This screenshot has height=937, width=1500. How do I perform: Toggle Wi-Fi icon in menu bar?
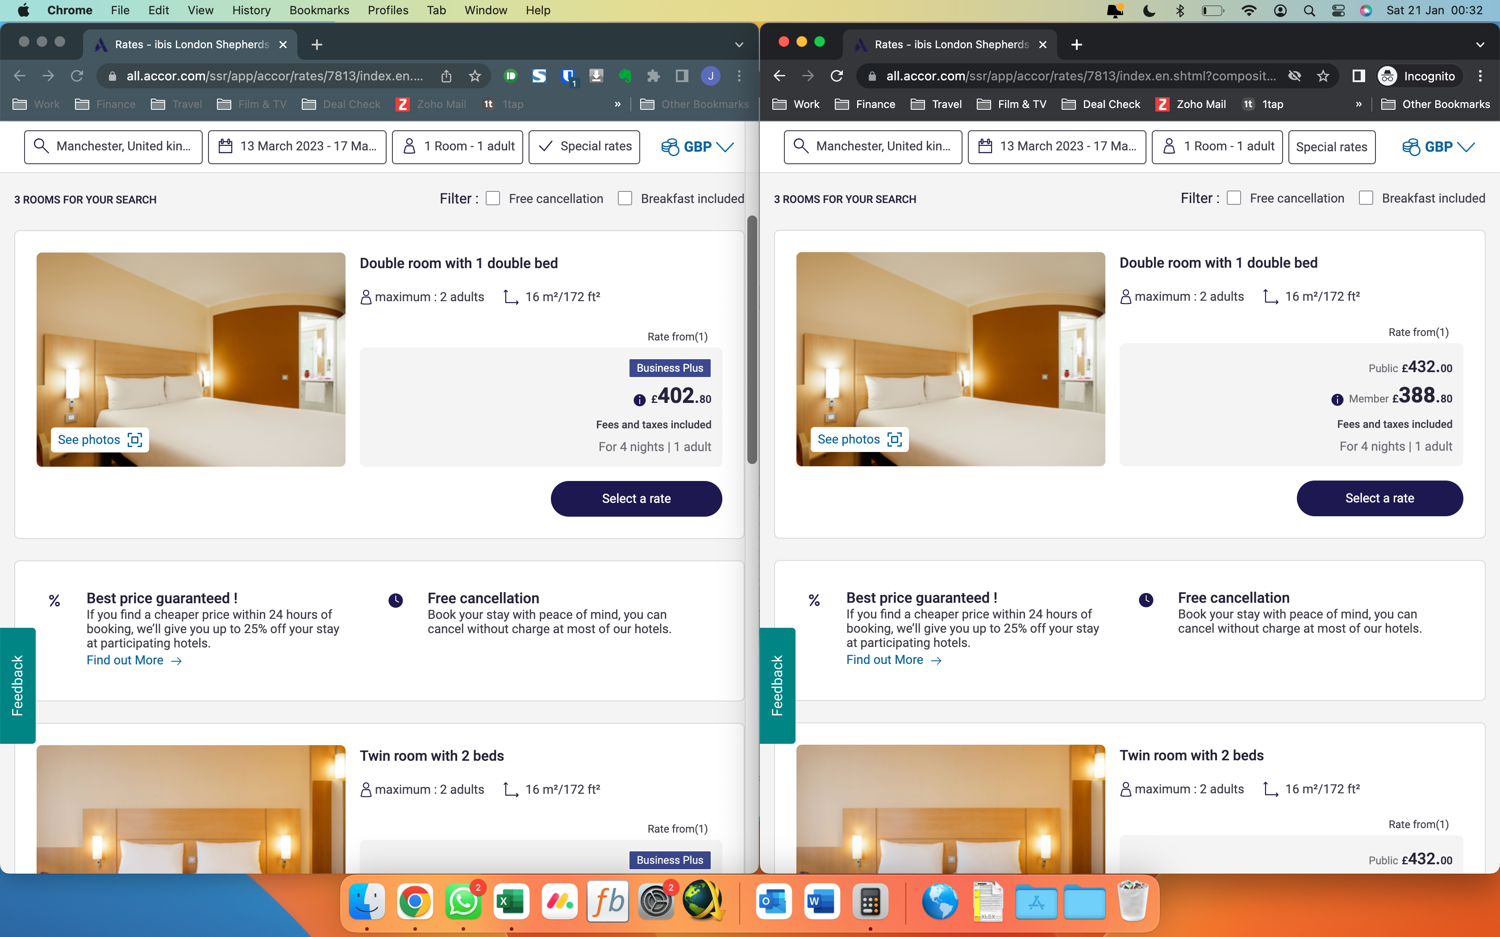(x=1248, y=11)
